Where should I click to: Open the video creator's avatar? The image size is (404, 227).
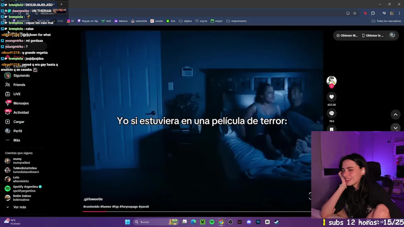(x=331, y=81)
